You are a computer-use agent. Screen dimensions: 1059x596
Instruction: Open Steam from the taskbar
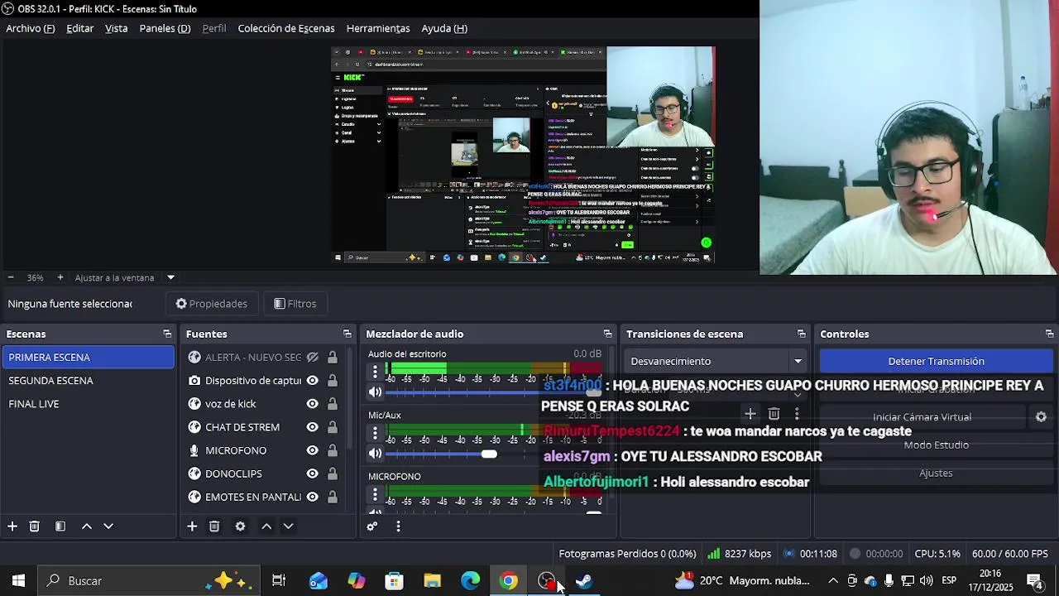pyautogui.click(x=585, y=581)
